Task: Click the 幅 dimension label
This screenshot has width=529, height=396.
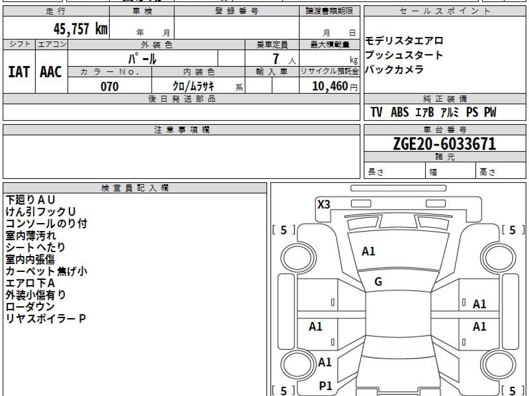Action: 433,172
